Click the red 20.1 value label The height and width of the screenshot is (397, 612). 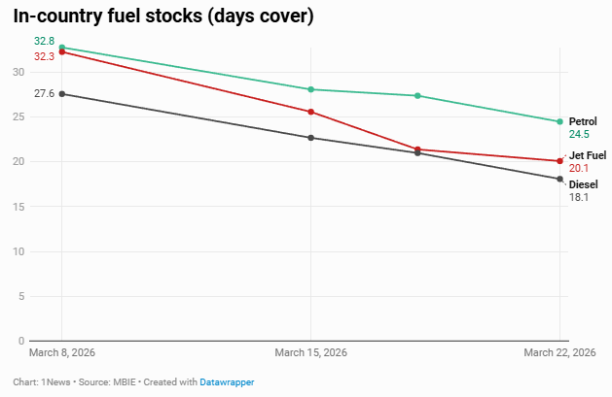(579, 168)
